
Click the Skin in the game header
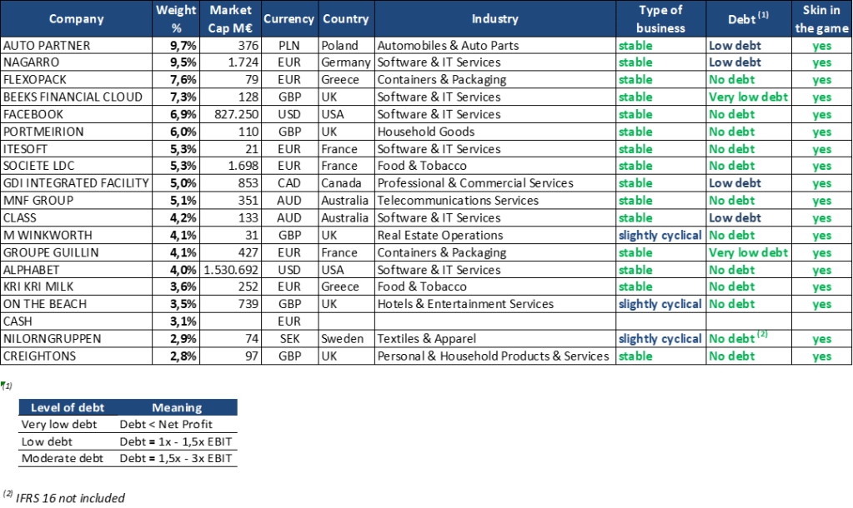click(821, 19)
